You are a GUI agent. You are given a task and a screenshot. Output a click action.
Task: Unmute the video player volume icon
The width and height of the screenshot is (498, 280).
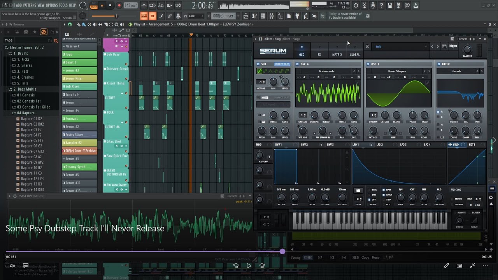click(x=12, y=266)
